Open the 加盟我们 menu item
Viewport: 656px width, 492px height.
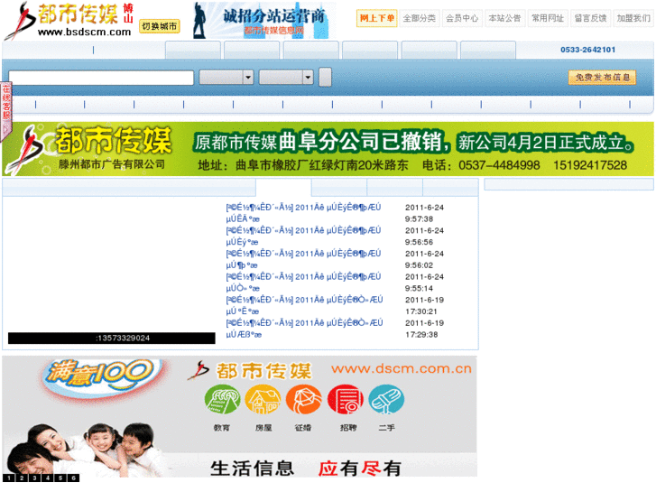tap(633, 18)
